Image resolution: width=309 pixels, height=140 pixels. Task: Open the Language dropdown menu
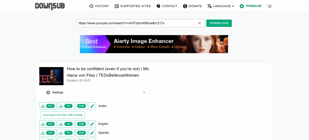pos(220,6)
